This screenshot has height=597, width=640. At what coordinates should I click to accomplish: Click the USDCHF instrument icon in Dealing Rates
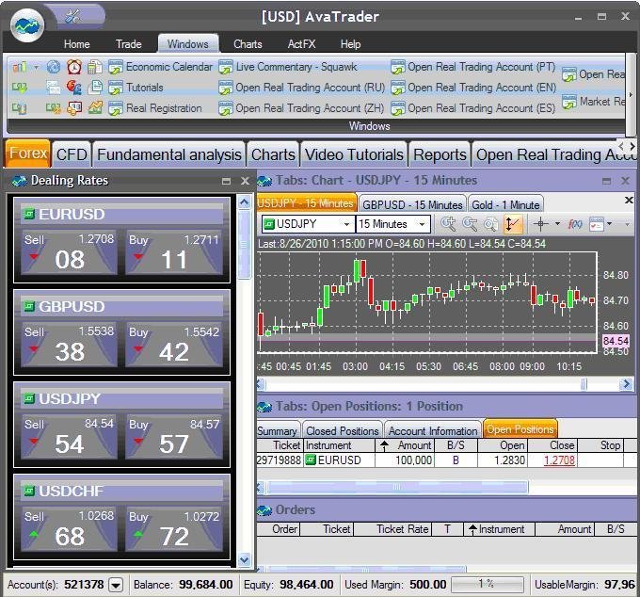tap(29, 491)
